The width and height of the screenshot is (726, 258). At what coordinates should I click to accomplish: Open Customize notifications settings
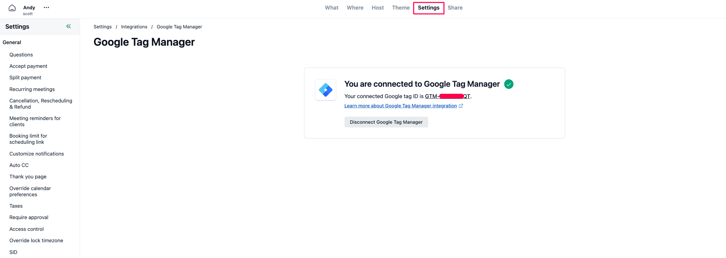coord(36,154)
